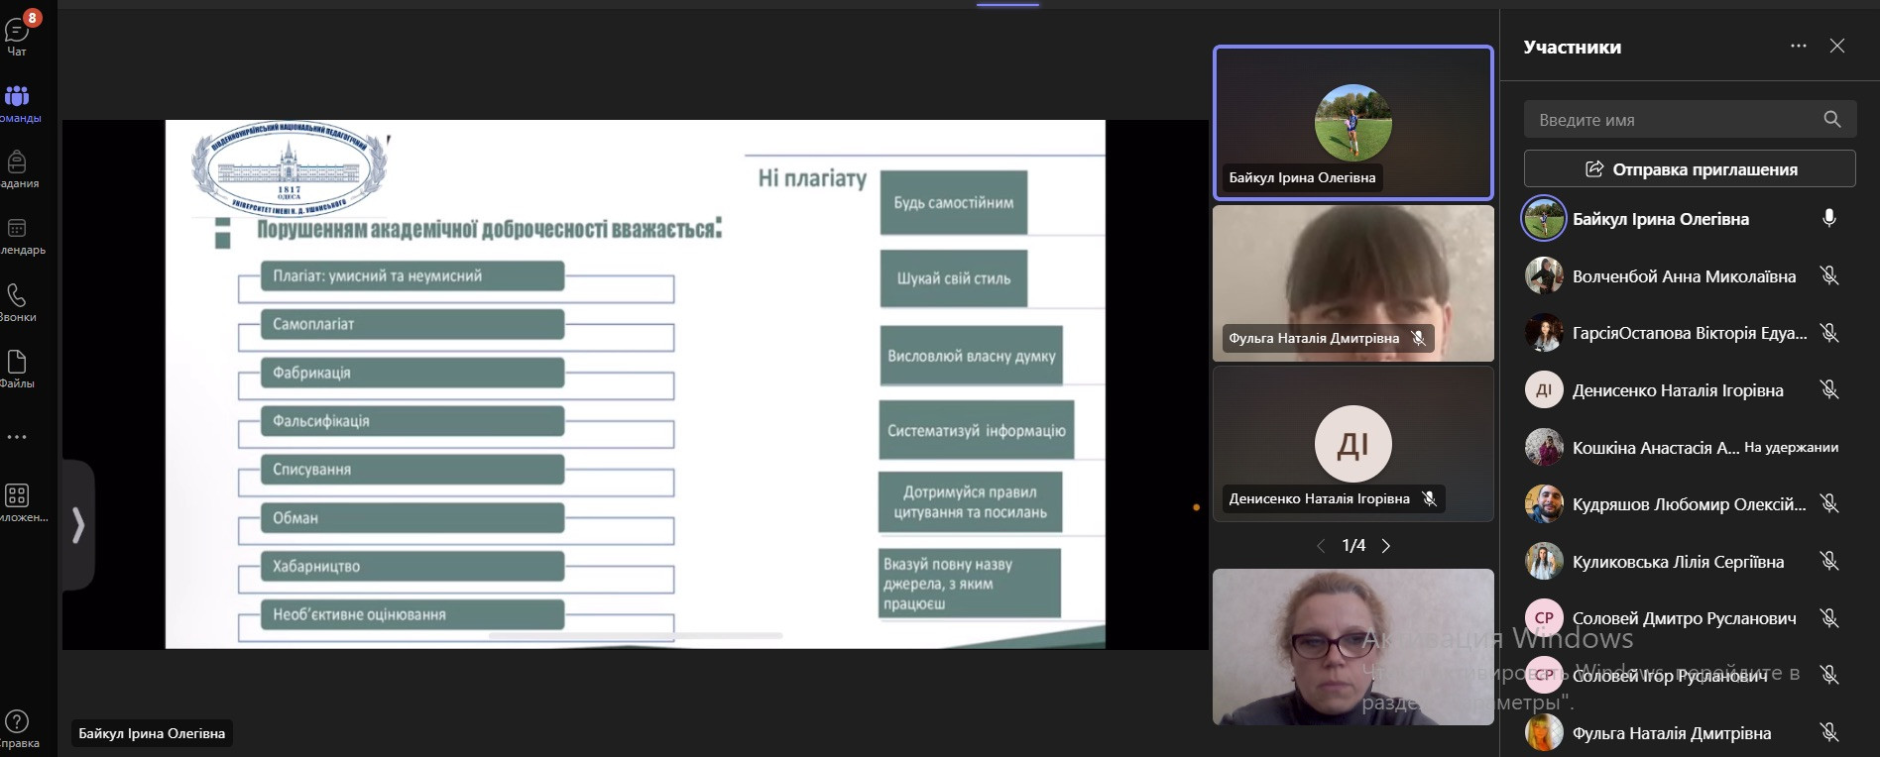
Task: Select Соловей Ігор Русланович in participants list
Action: click(1690, 676)
